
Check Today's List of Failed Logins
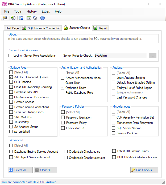pyautogui.click(x=113, y=88)
